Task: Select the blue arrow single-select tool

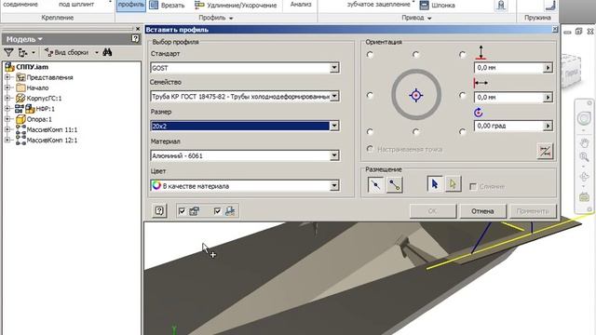Action: coord(435,184)
